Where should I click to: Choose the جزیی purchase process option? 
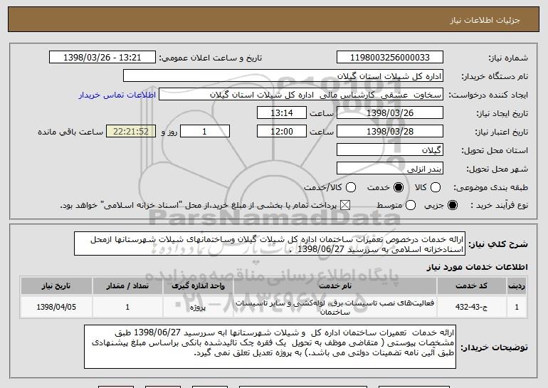(x=452, y=205)
